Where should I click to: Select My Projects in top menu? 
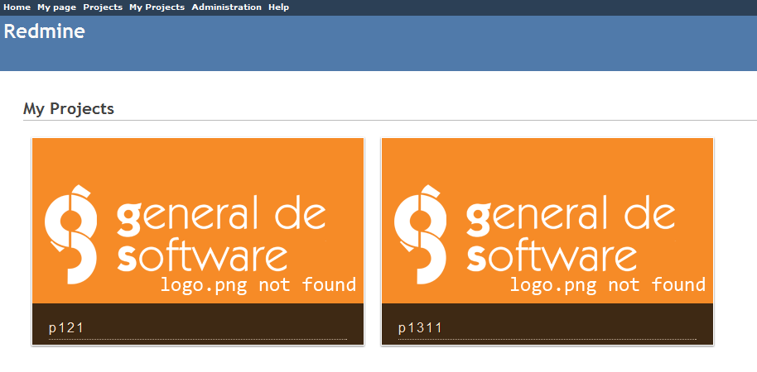157,7
